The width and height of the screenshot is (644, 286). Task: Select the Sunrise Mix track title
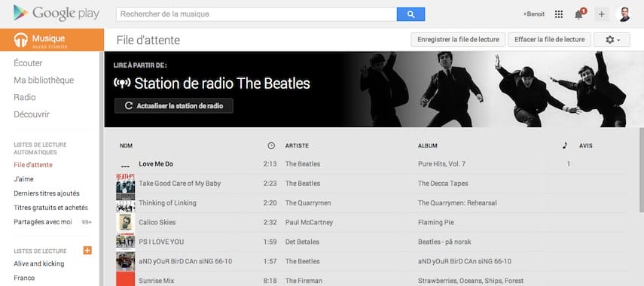(157, 281)
